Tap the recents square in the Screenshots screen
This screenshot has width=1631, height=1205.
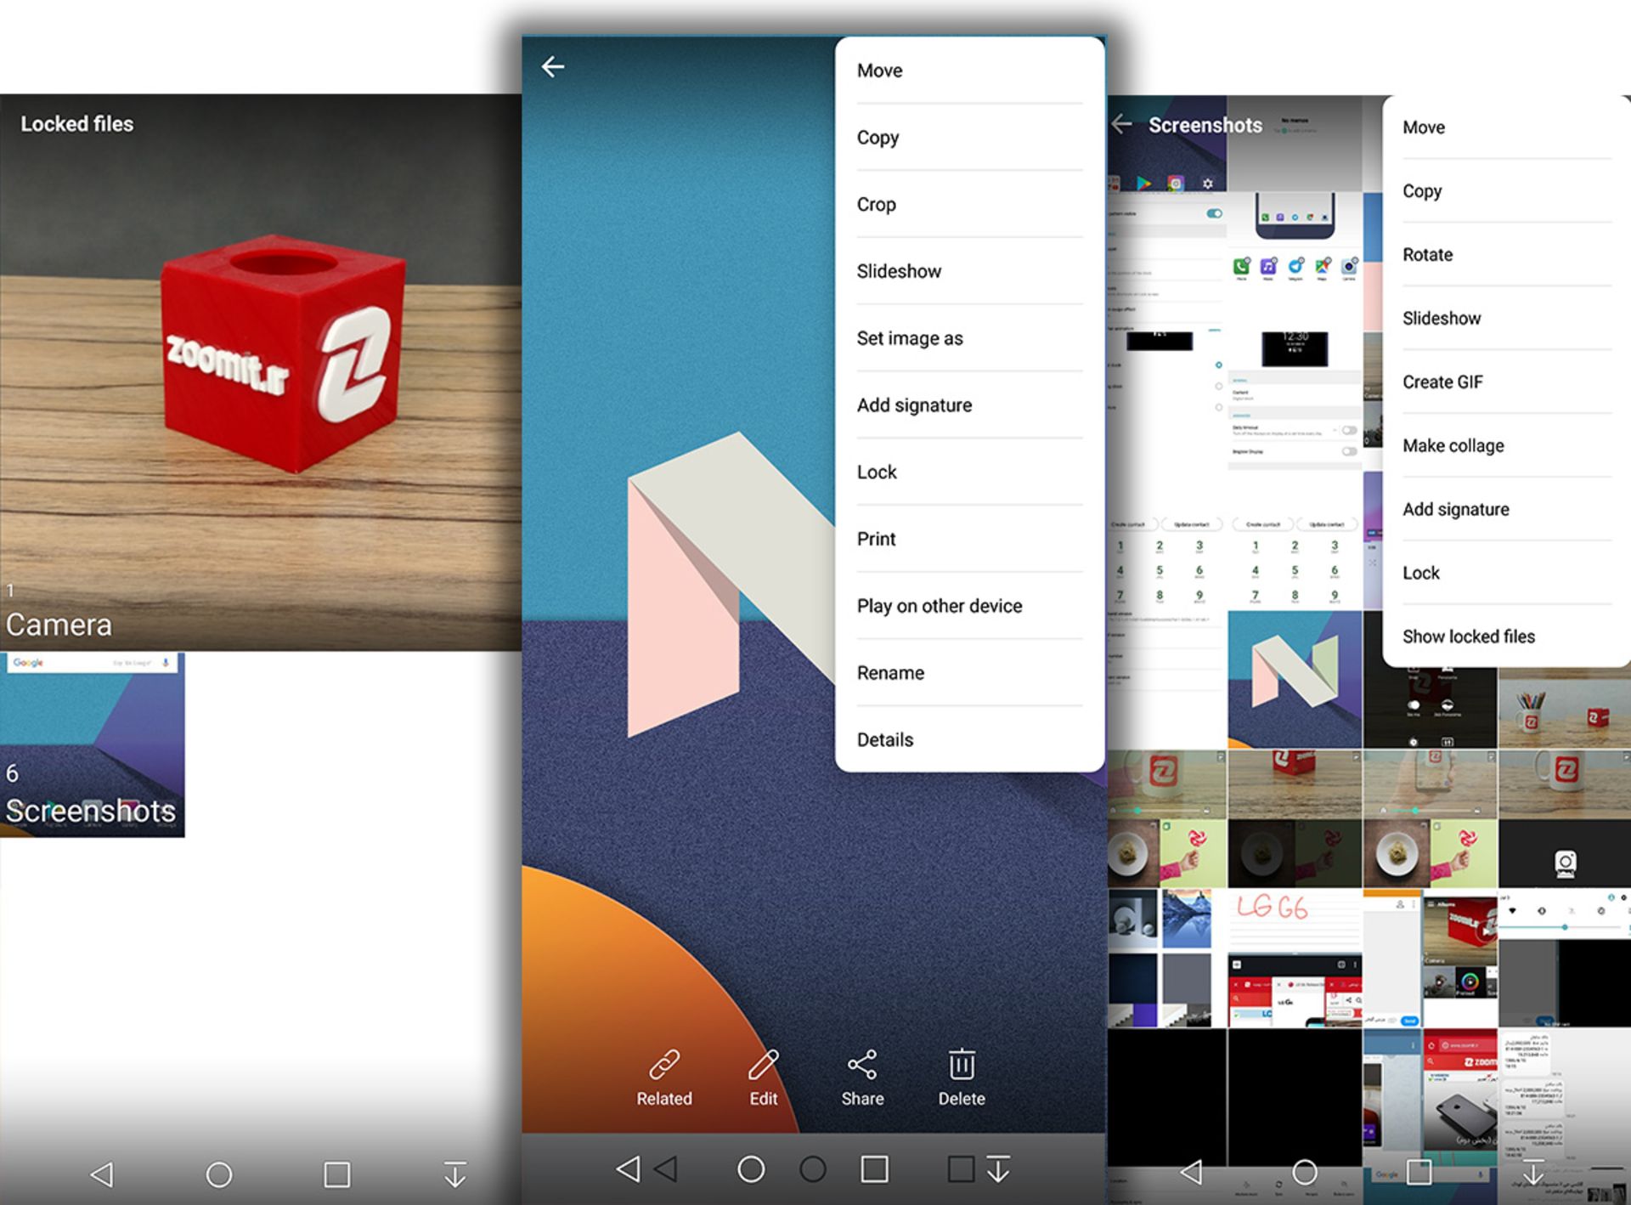[x=1419, y=1172]
